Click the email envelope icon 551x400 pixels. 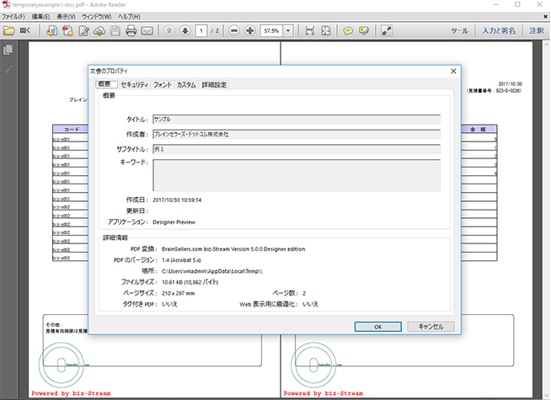tap(147, 30)
